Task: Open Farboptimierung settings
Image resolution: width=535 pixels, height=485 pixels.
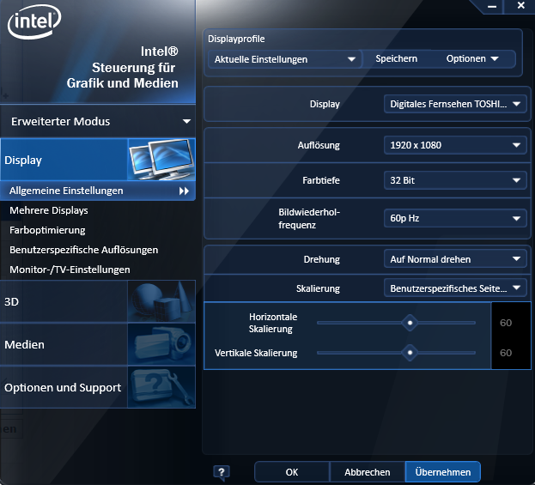Action: click(x=47, y=230)
